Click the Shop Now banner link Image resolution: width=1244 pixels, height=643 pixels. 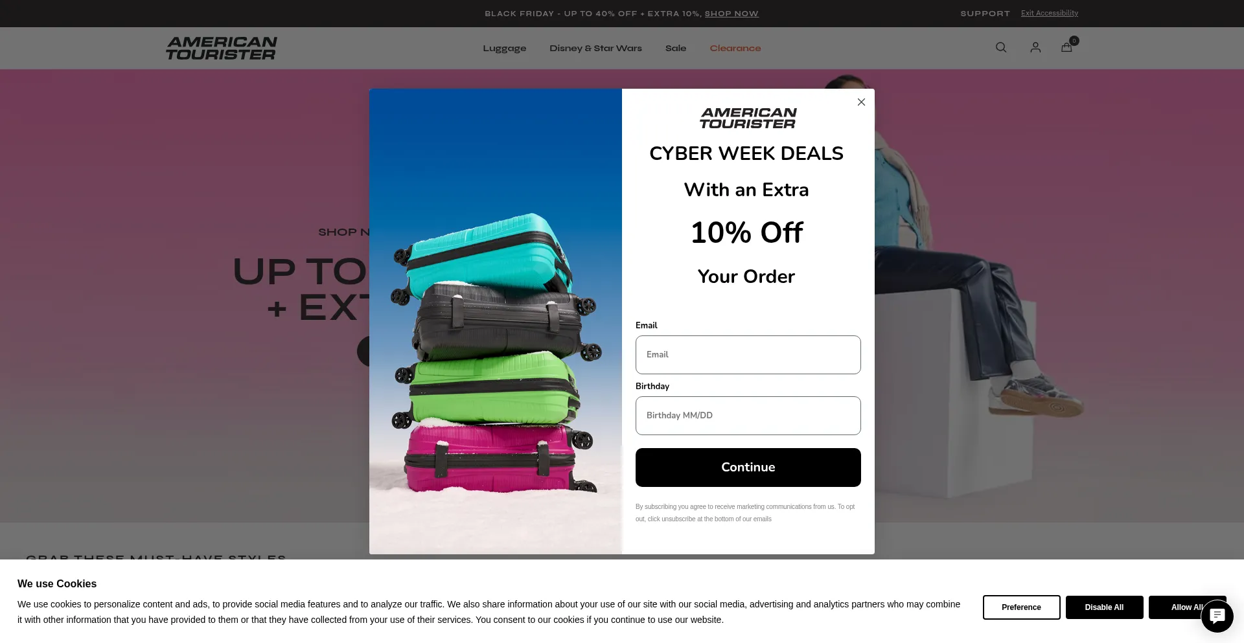(731, 14)
